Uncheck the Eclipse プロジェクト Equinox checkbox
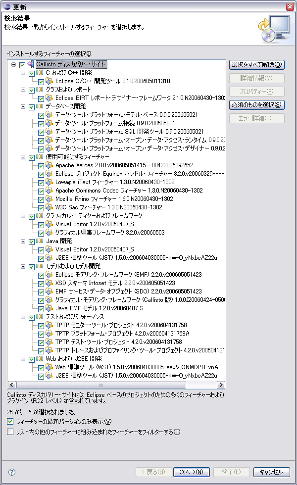Viewport: 297px width, 485px height. tap(41, 174)
